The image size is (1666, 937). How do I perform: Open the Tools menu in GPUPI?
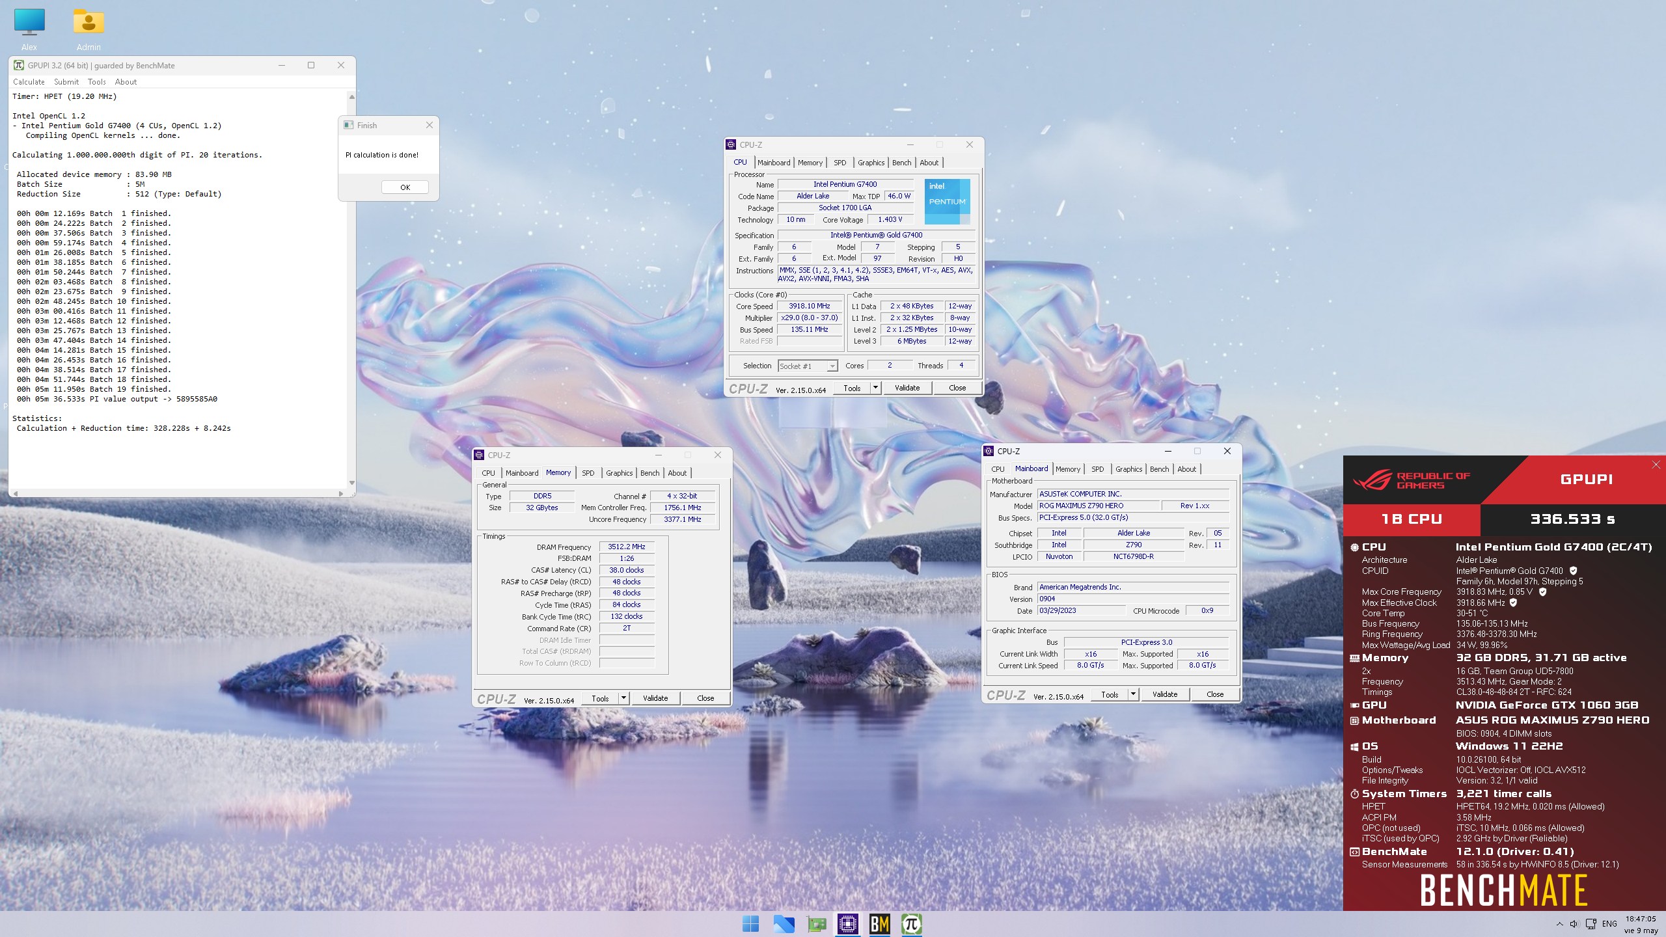click(x=96, y=82)
